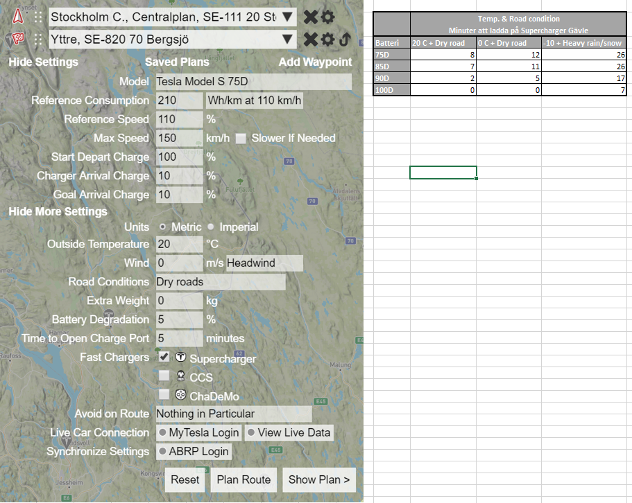Click the Goal Arrival Charge field

click(180, 195)
